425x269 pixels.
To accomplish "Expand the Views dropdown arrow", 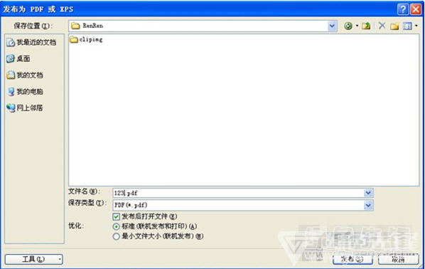I will (416, 26).
